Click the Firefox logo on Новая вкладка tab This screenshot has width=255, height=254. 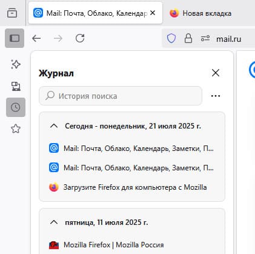[174, 13]
